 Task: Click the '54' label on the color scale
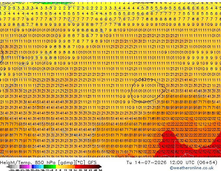click(100, 170)
